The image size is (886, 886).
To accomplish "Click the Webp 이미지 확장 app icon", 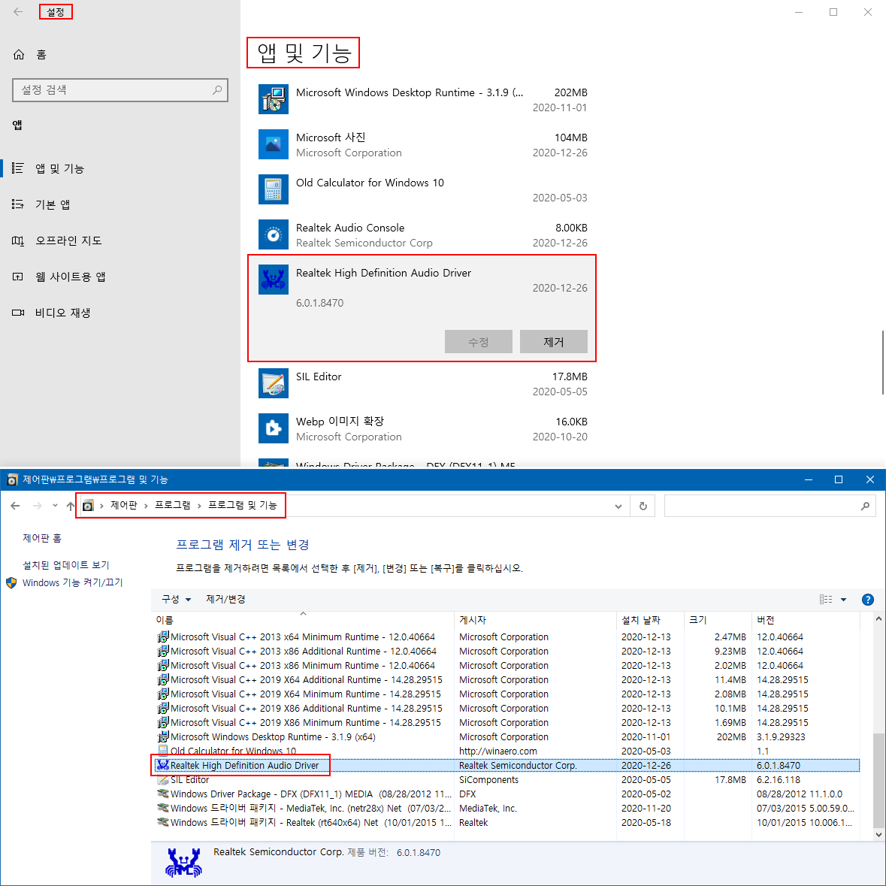I will point(274,429).
